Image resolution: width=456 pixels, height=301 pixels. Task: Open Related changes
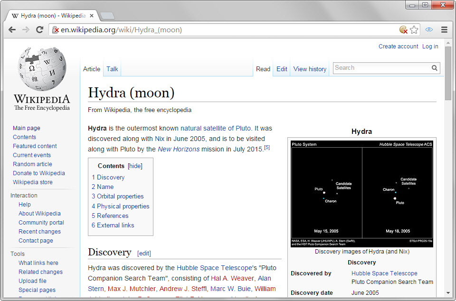pos(40,272)
